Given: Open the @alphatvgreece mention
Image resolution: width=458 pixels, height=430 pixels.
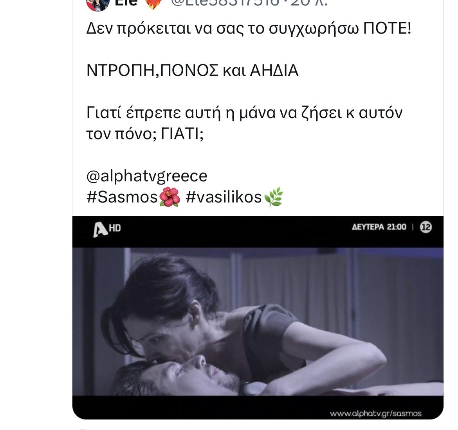Looking at the screenshot, I should (146, 176).
